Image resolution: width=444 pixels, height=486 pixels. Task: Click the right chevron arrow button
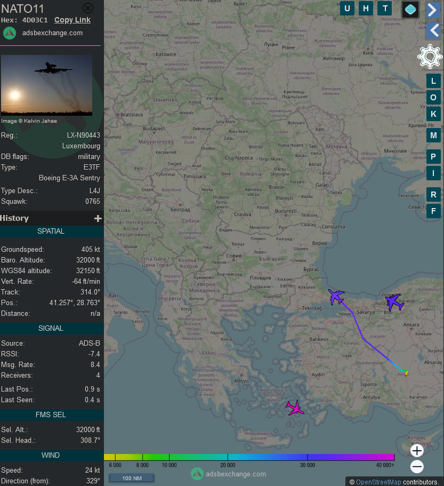pos(433,10)
